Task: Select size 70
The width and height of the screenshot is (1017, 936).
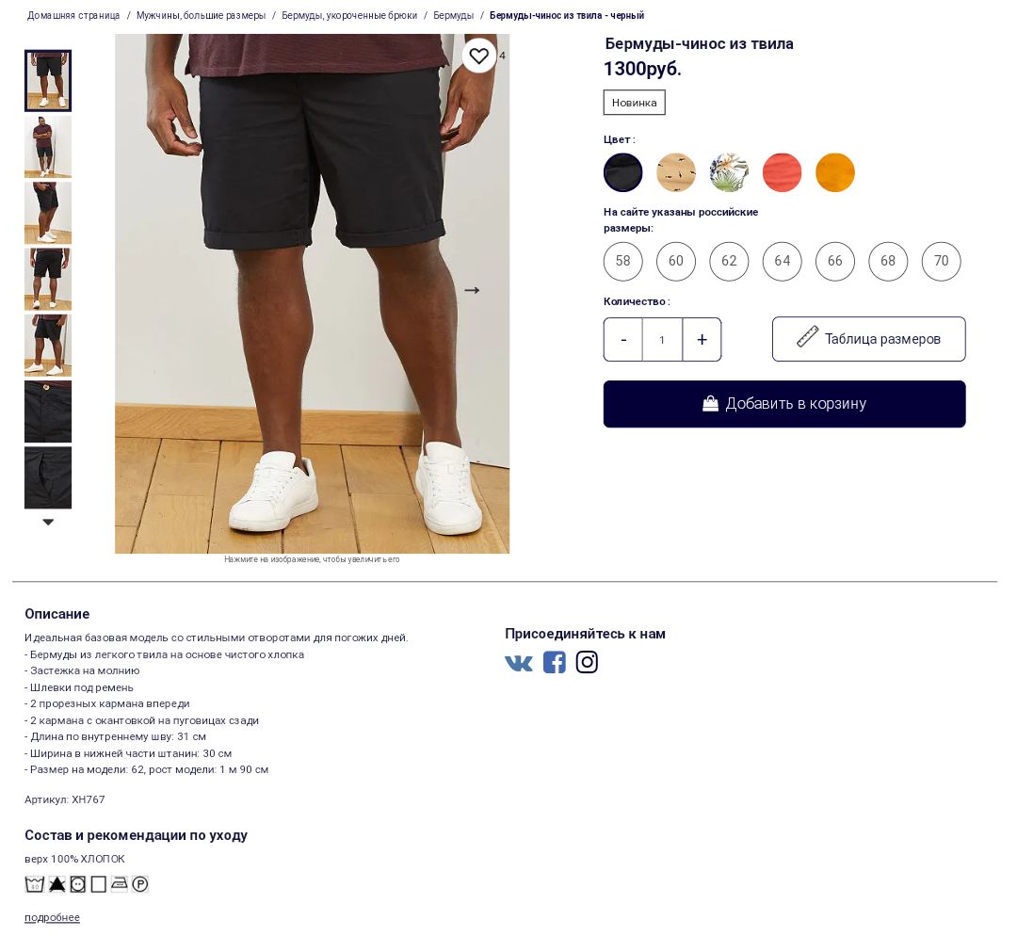Action: click(x=941, y=261)
